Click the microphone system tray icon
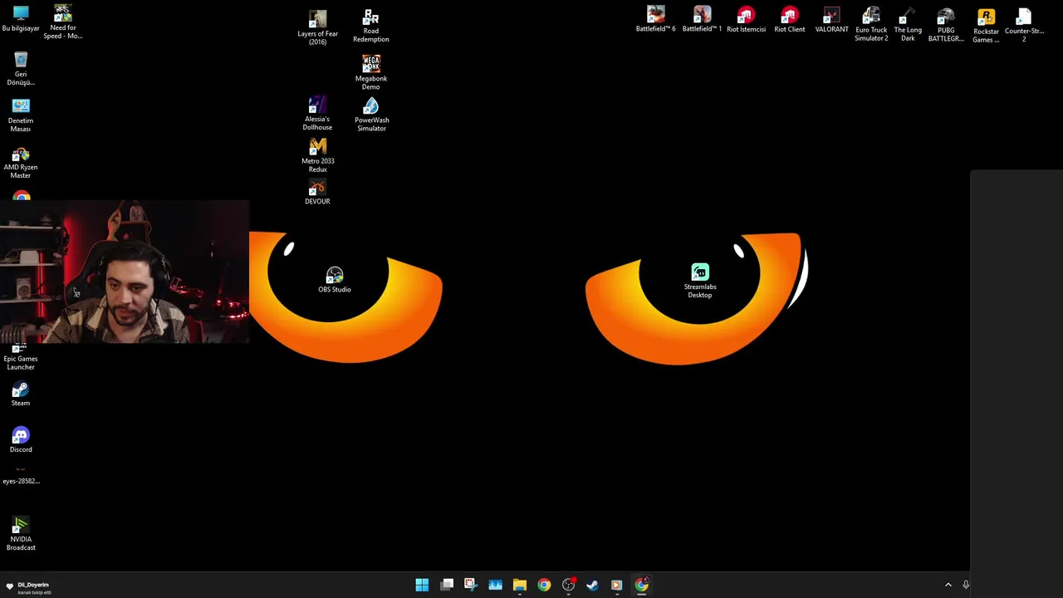Viewport: 1063px width, 598px height. [x=966, y=585]
